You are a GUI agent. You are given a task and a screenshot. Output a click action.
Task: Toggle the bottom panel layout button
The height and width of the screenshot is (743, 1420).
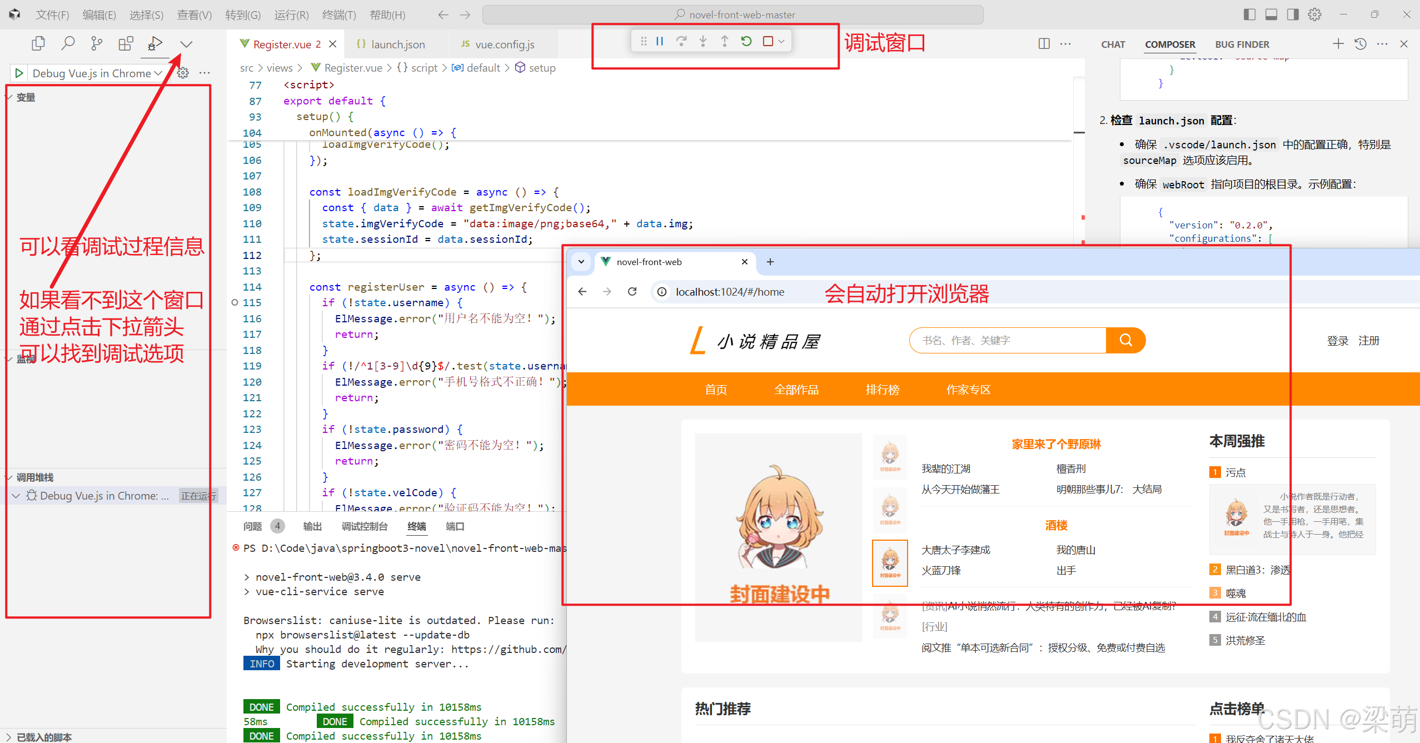(1271, 14)
